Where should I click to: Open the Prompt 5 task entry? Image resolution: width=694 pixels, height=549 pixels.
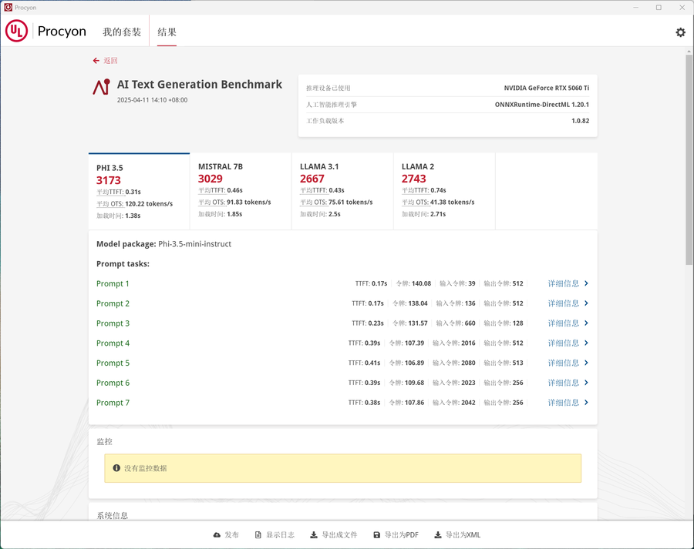pos(113,363)
